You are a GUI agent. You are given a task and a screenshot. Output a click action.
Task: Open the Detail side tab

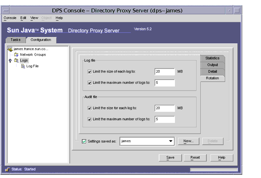212,72
